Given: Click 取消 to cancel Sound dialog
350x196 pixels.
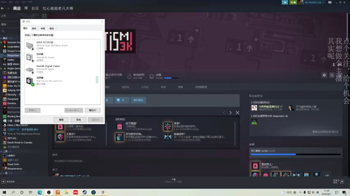Looking at the screenshot, I should 79,120.
